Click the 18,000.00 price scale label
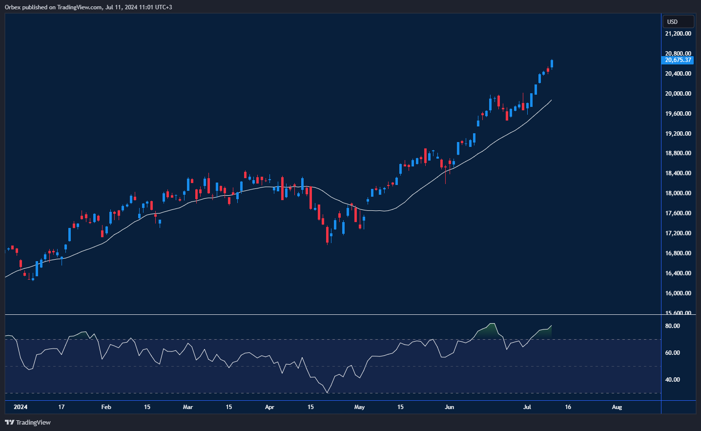This screenshot has height=431, width=701. tap(678, 193)
